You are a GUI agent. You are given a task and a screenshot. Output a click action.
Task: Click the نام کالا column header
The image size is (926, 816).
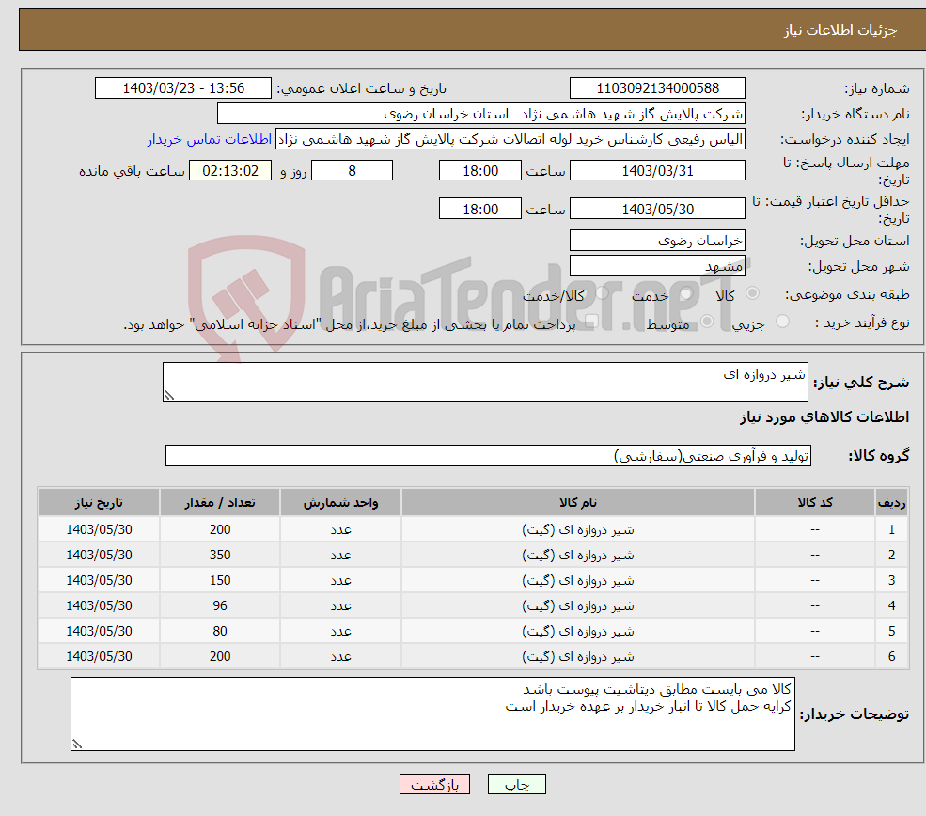point(578,502)
